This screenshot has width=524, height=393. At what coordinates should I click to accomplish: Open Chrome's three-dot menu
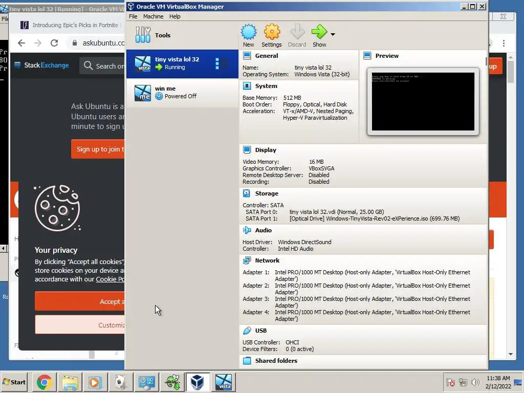pos(504,43)
